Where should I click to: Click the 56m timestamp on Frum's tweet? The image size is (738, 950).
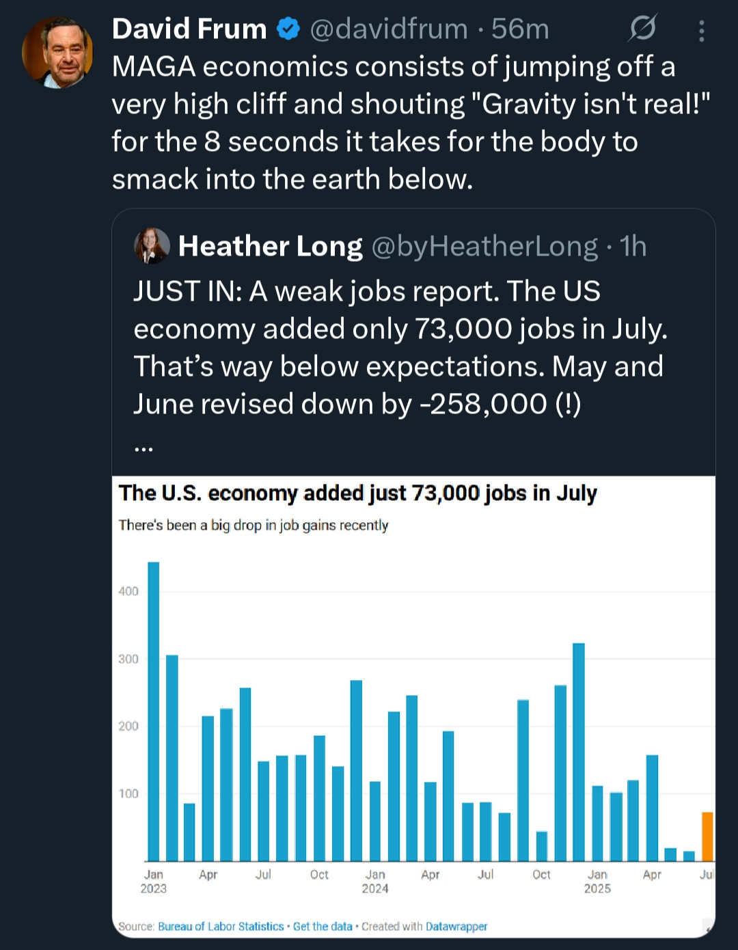(520, 29)
